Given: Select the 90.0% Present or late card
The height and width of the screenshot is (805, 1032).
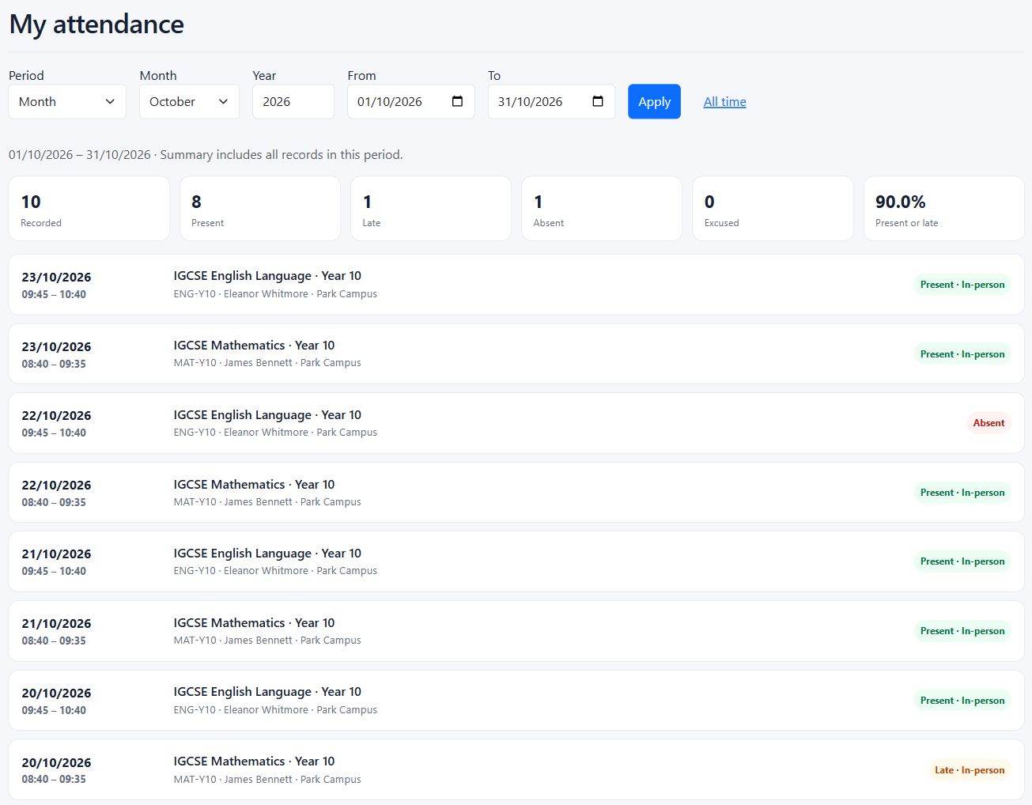Looking at the screenshot, I should point(943,209).
